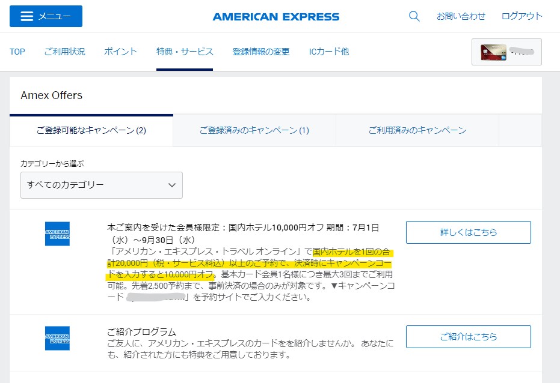Viewport: 560px width, 383px height.
Task: Go to the TOP navigation tab
Action: click(x=17, y=52)
